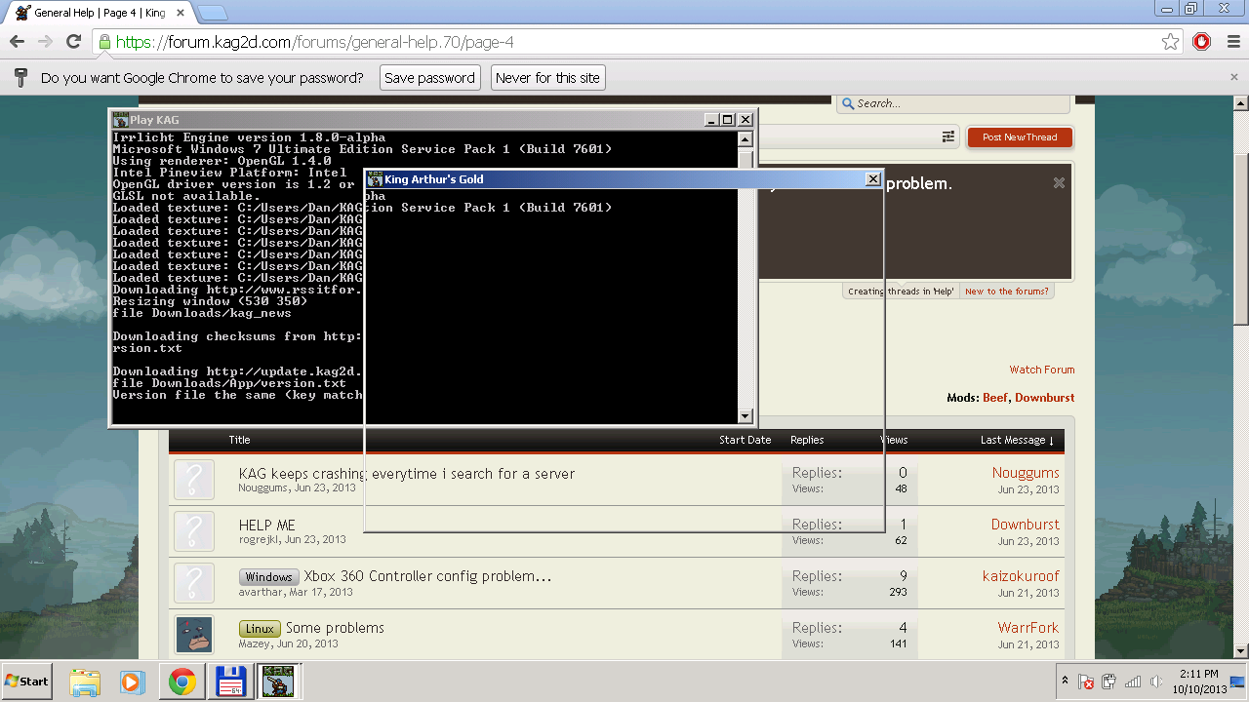Open 'Xbox 360 Controller config problem' thread
Viewport: 1249px width, 702px height.
[427, 576]
